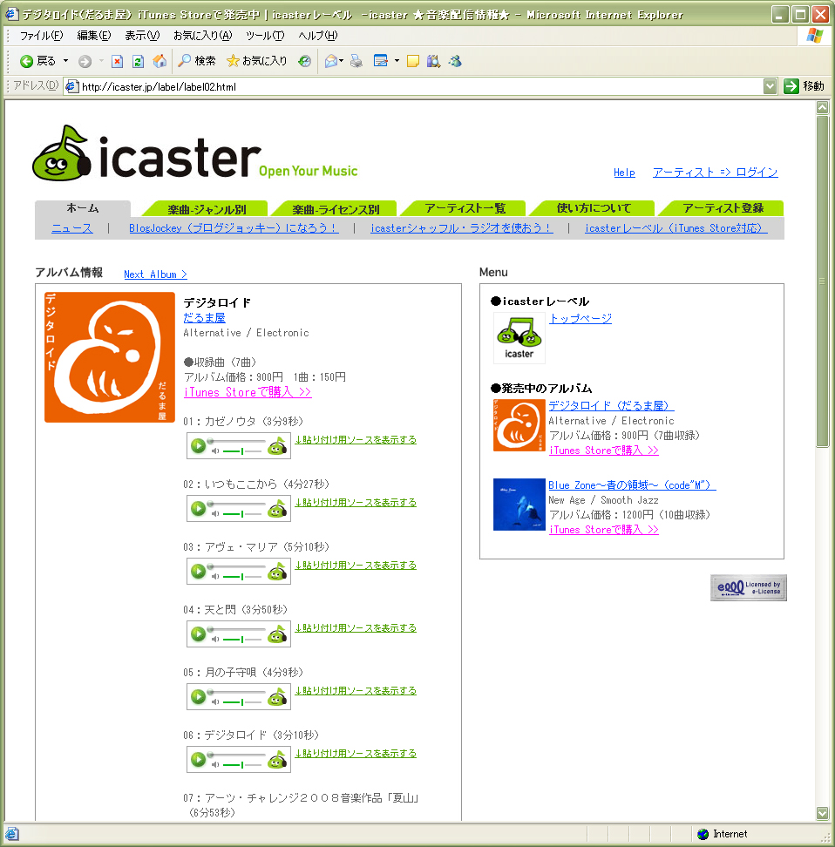Open the BlogJockey になろう link
This screenshot has height=847, width=835.
coord(234,228)
